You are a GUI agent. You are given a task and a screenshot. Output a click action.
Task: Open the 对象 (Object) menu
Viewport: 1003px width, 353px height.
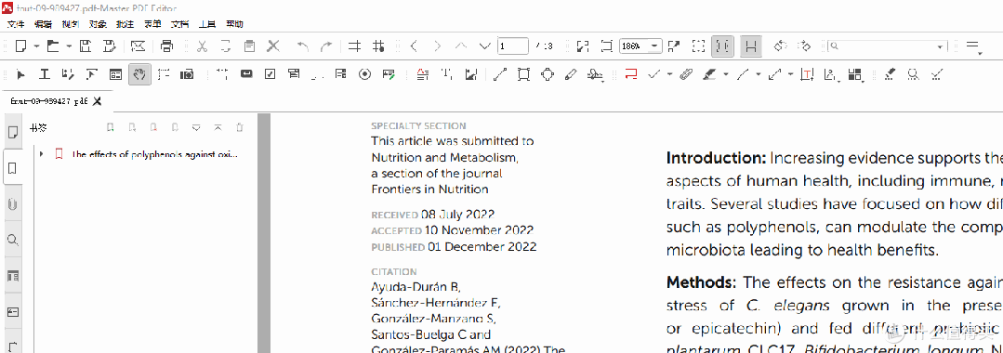coord(98,24)
